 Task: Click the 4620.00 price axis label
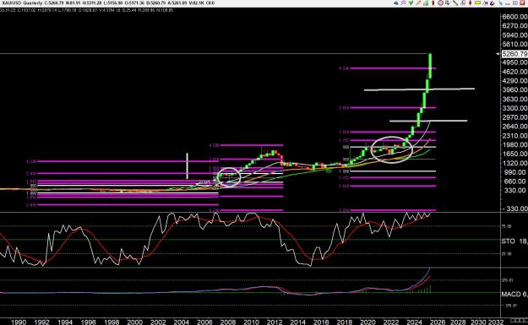point(514,72)
